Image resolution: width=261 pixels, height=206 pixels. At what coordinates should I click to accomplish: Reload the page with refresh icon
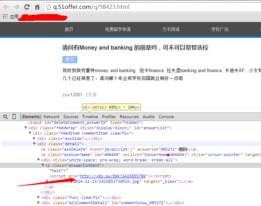27,7
